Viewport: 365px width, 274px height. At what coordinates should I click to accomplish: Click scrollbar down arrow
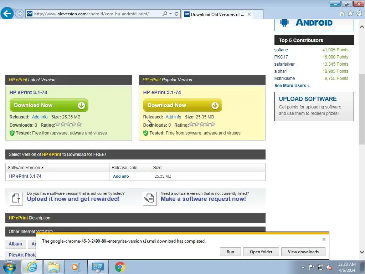click(x=362, y=252)
